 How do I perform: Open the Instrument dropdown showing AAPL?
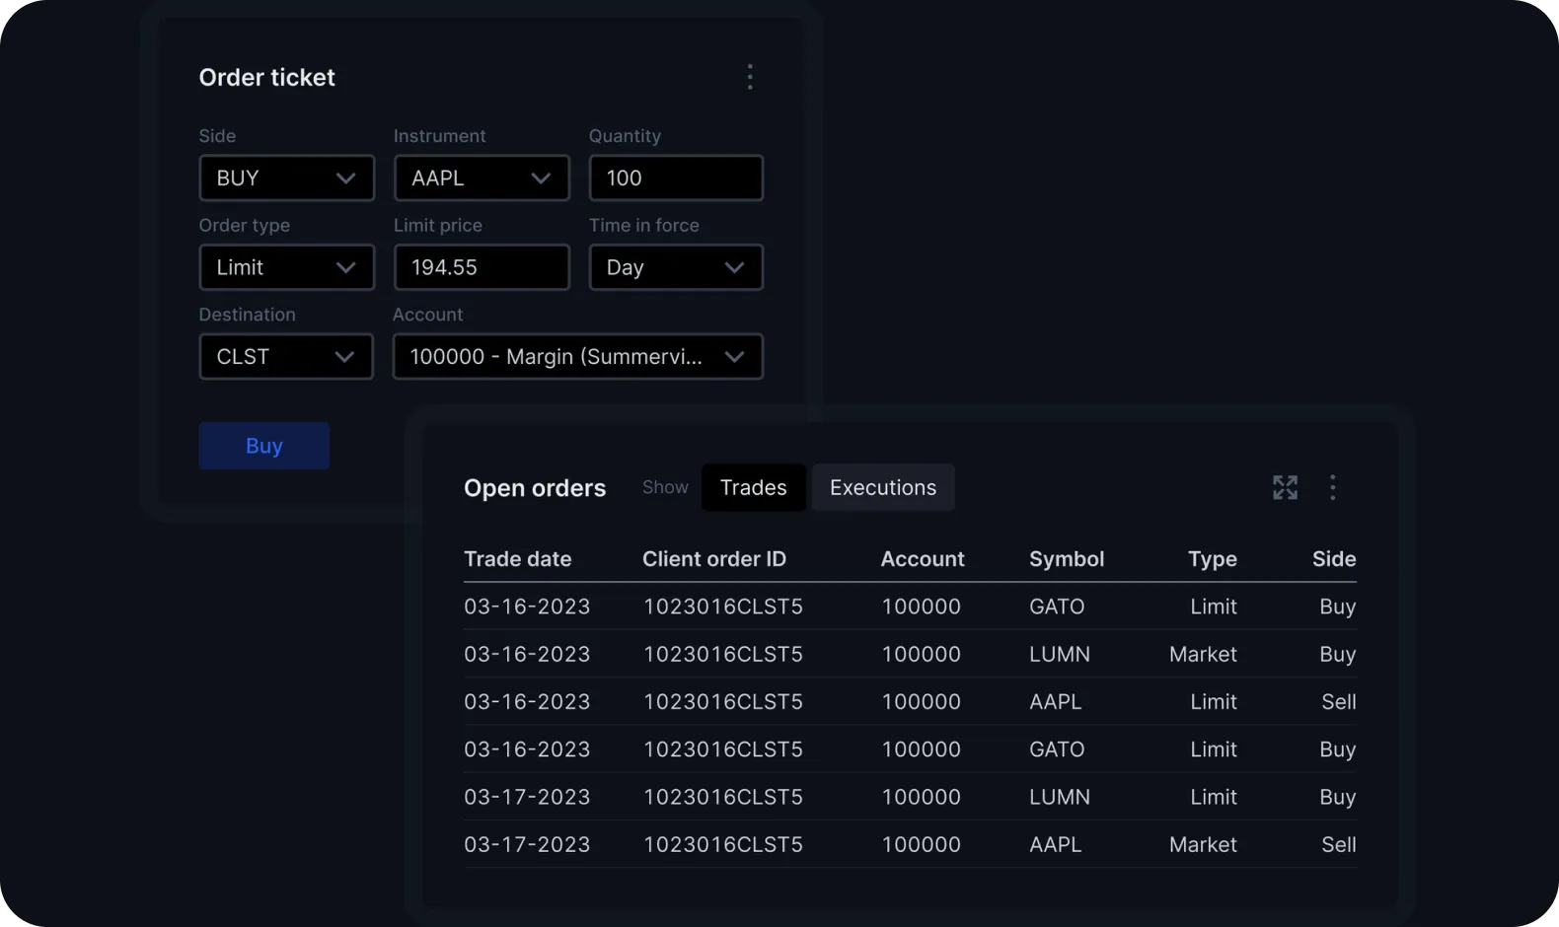click(x=482, y=178)
